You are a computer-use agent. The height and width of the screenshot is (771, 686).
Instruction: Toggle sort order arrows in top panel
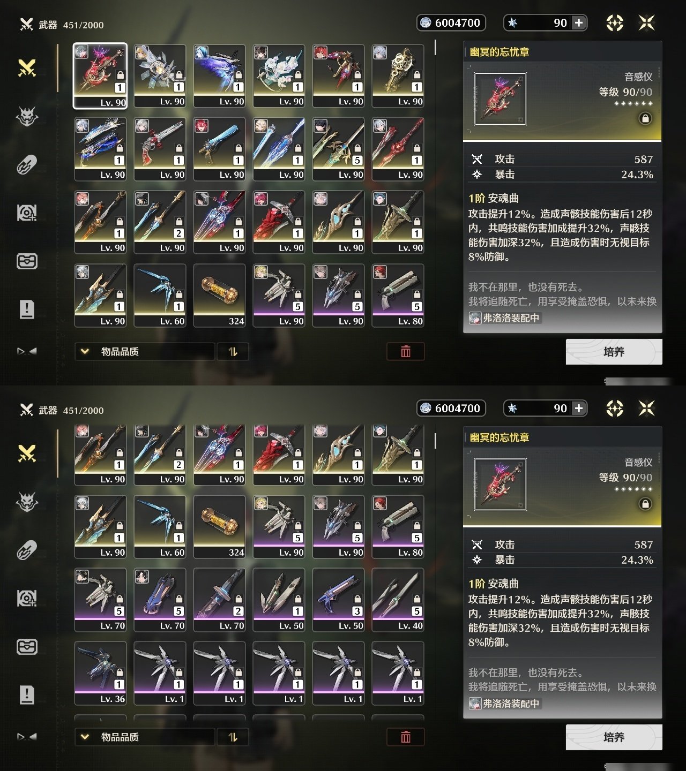pos(233,352)
